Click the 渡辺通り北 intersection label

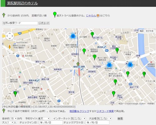pos(98,38)
